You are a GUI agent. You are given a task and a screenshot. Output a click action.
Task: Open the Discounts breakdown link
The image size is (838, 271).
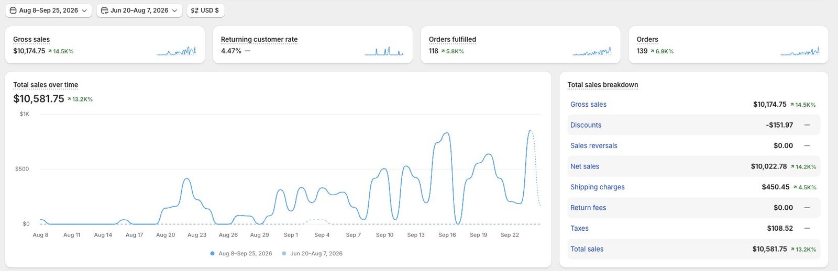coord(586,125)
